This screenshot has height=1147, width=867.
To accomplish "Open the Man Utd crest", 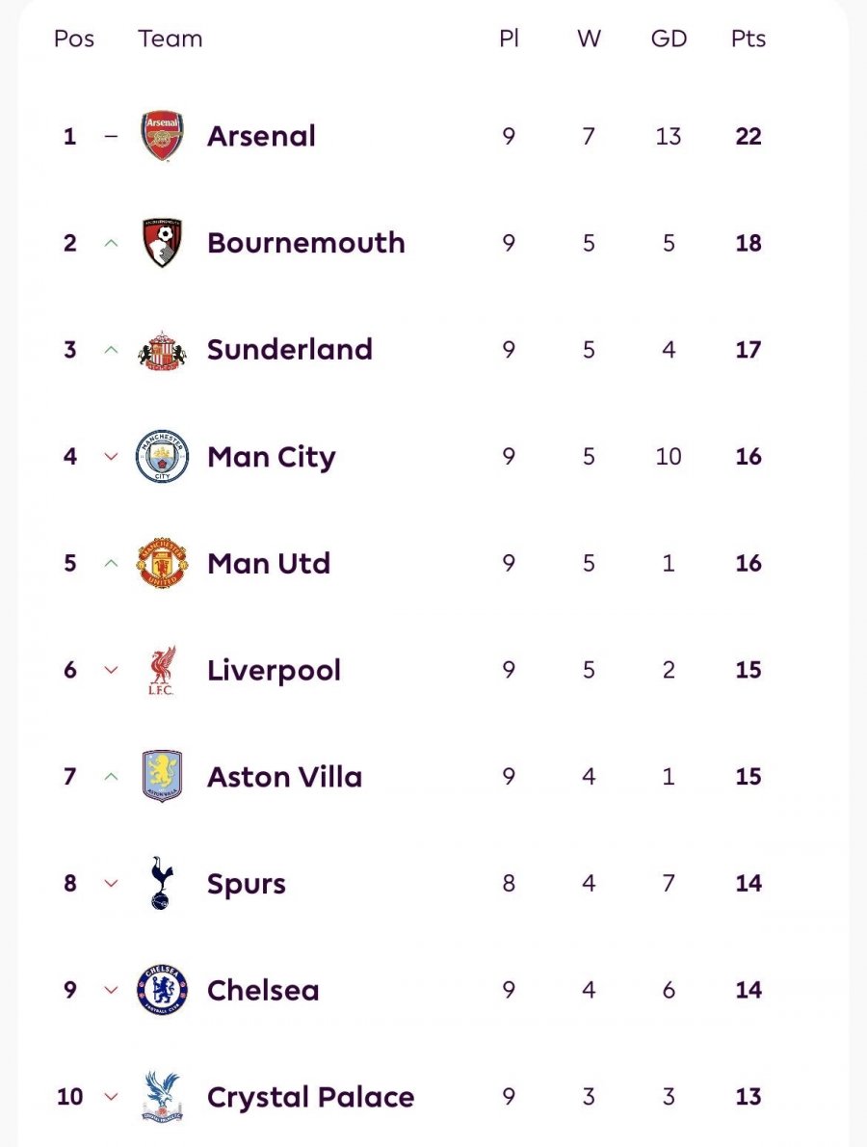I will pos(162,563).
